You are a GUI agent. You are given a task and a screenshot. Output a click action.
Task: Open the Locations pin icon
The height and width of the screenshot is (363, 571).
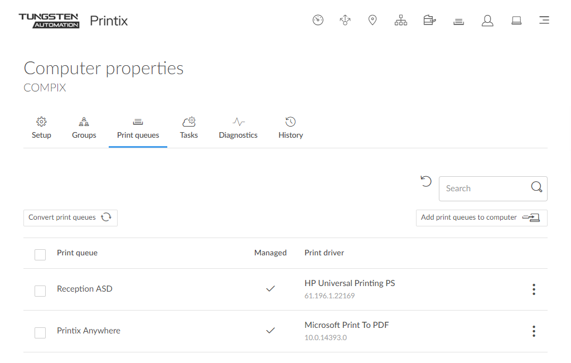pyautogui.click(x=372, y=21)
